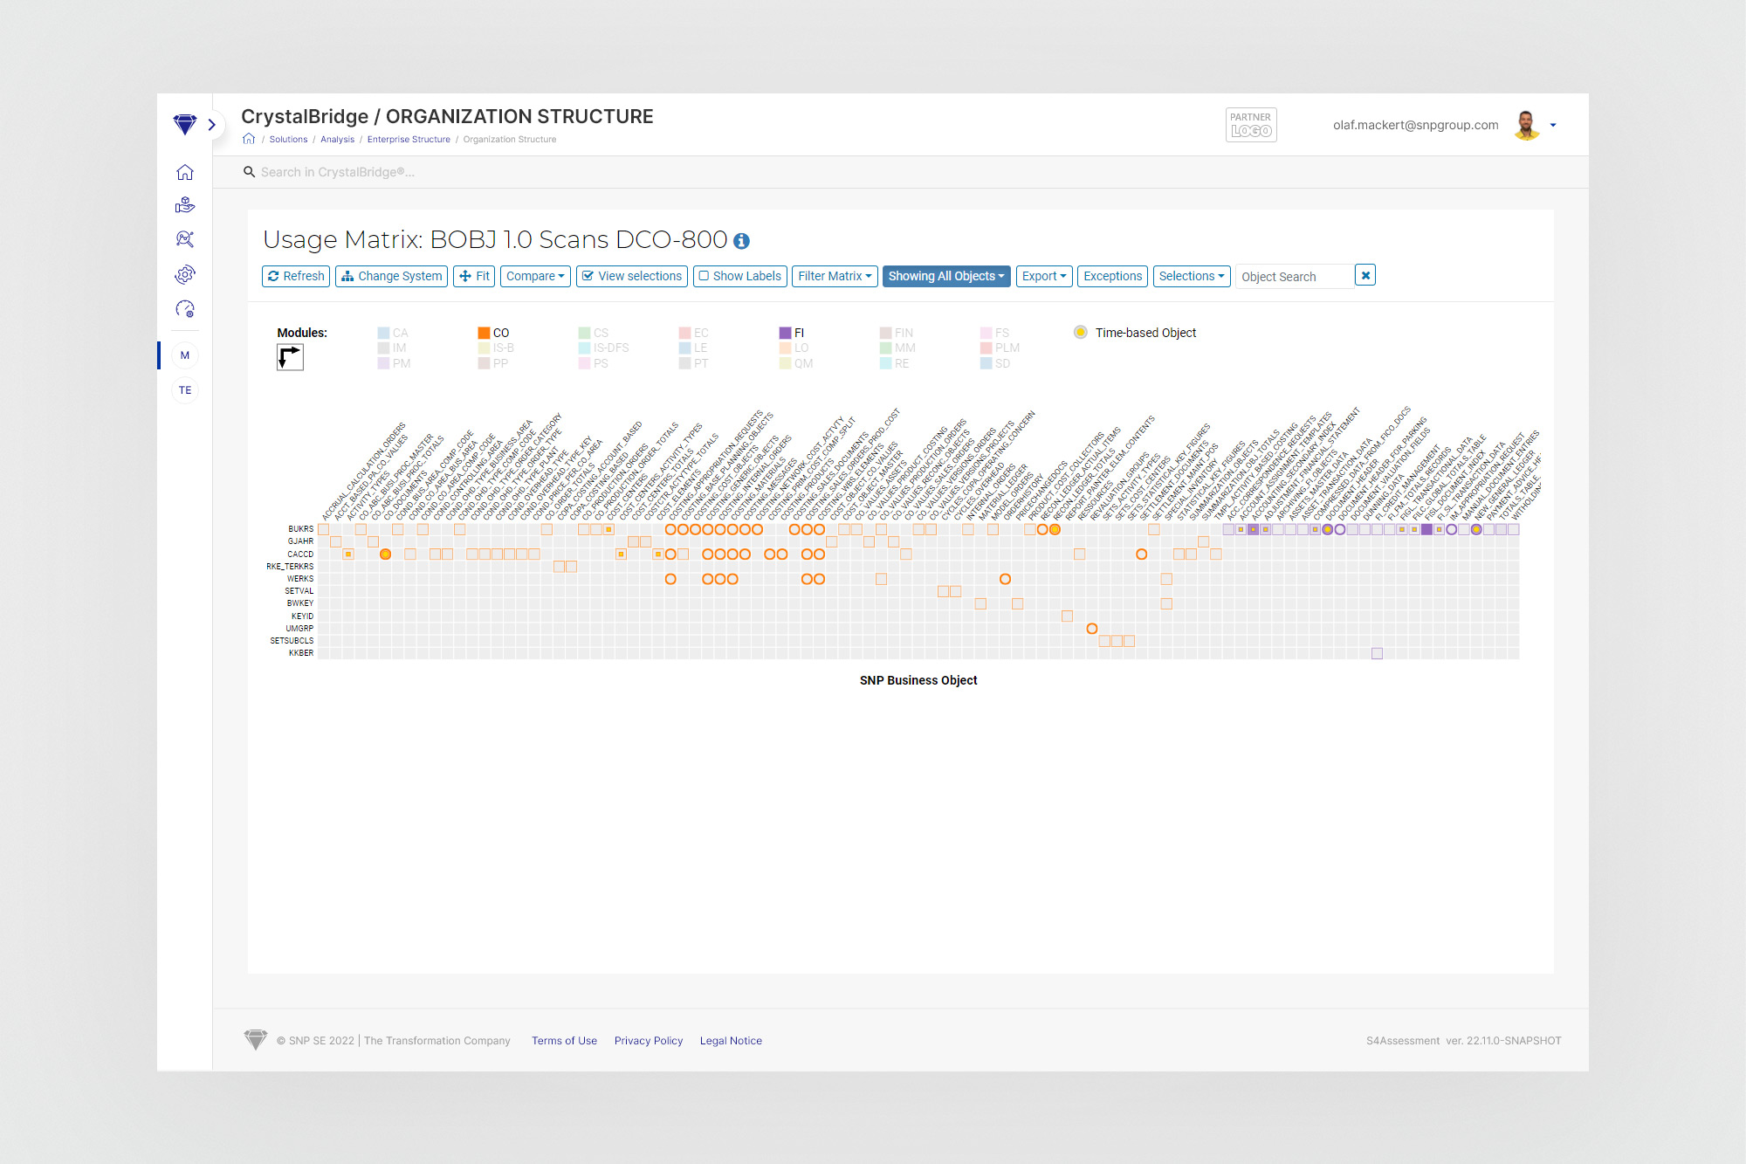
Task: Open the Privacy Policy link
Action: 648,1041
